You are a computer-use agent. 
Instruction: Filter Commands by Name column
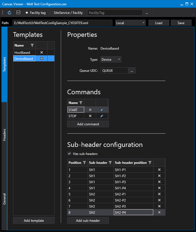[81, 103]
